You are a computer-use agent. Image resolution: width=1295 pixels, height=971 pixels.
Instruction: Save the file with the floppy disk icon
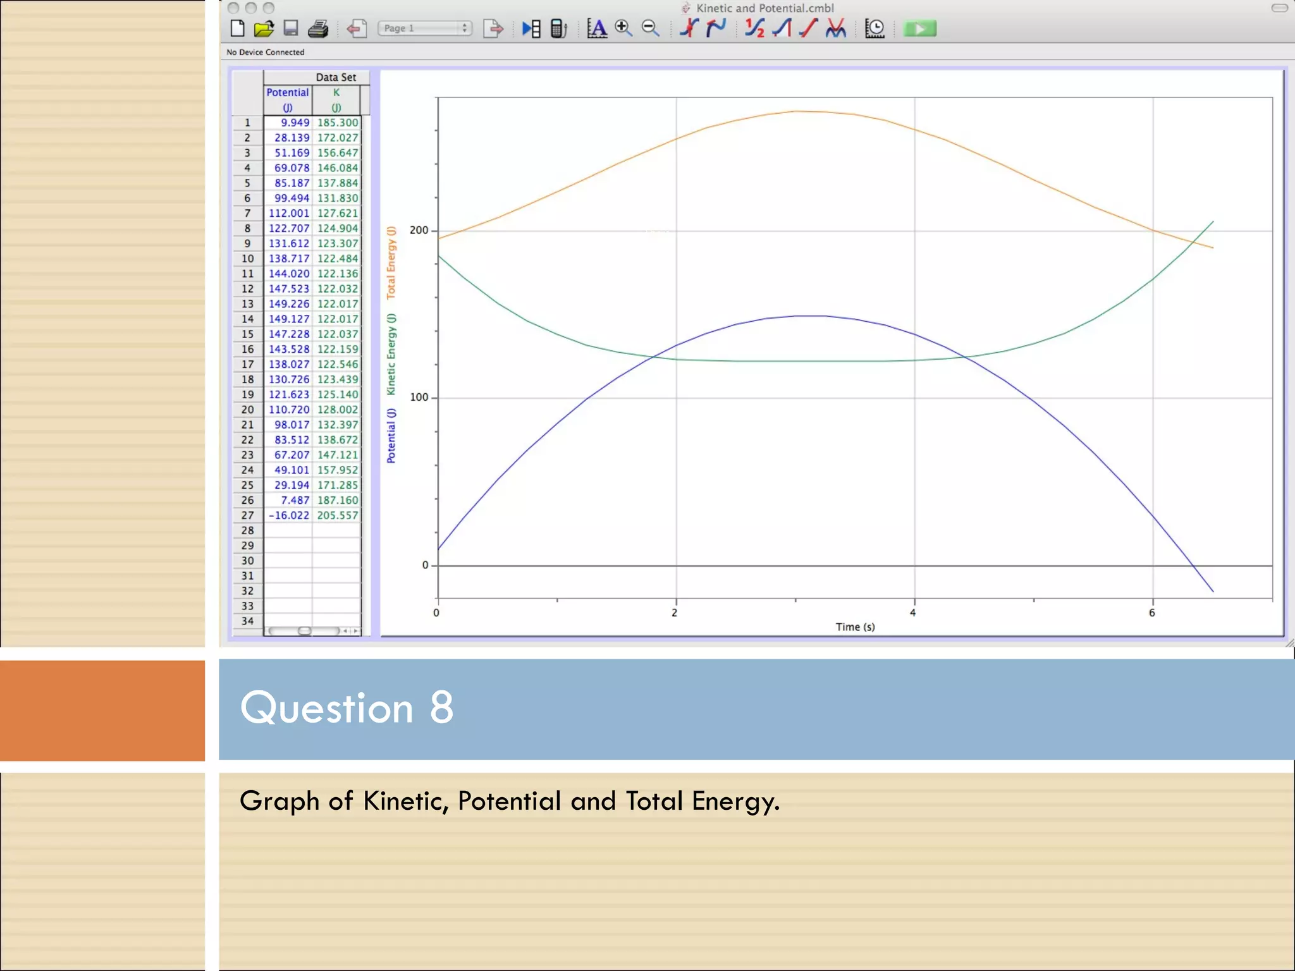click(291, 28)
